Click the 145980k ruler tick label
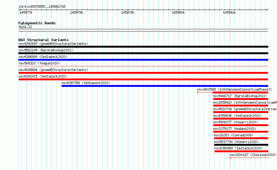 (178, 12)
